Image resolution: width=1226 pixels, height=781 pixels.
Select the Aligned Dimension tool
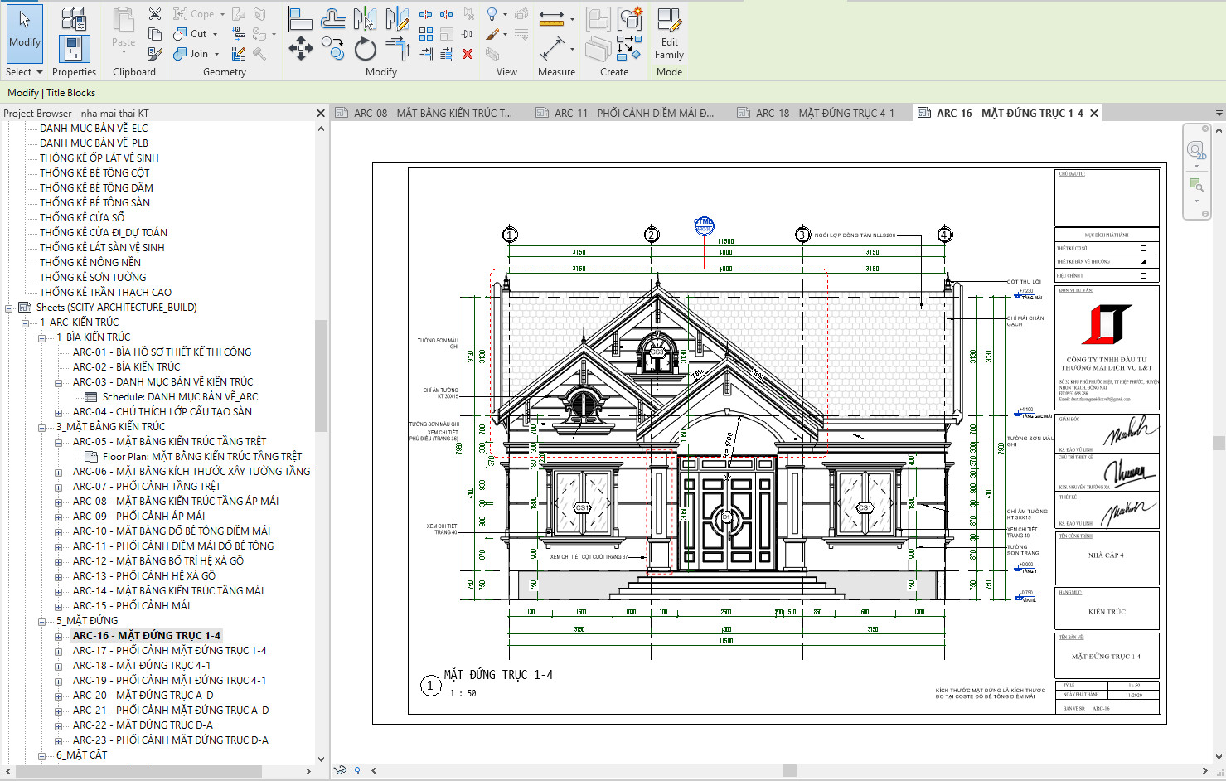click(550, 49)
